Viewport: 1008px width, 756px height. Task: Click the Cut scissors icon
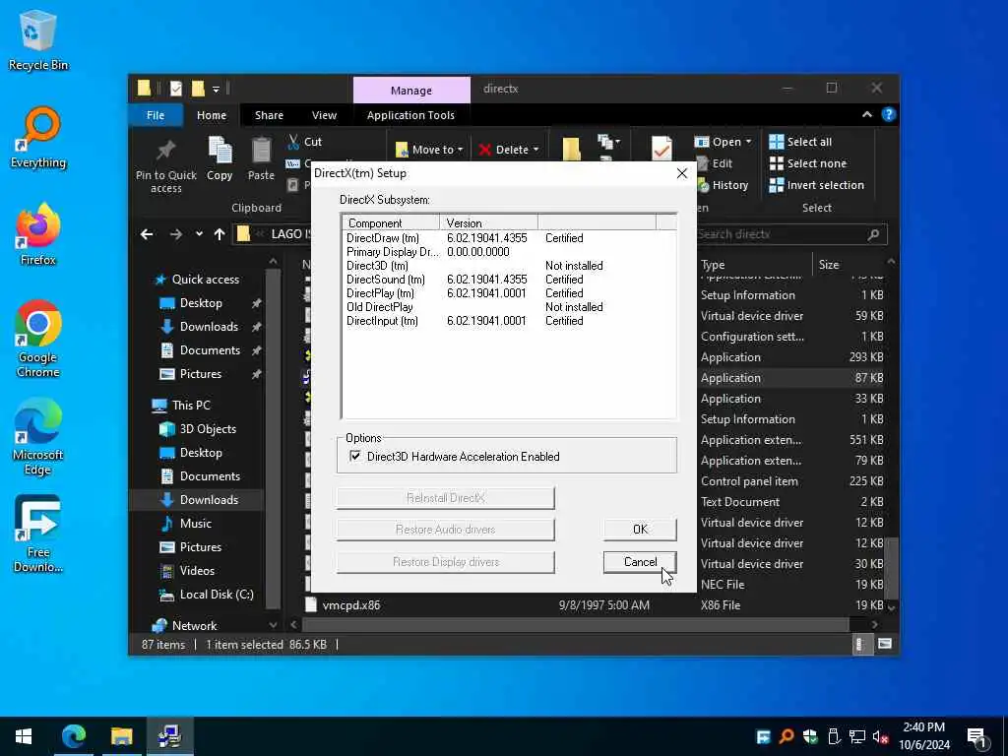[293, 142]
